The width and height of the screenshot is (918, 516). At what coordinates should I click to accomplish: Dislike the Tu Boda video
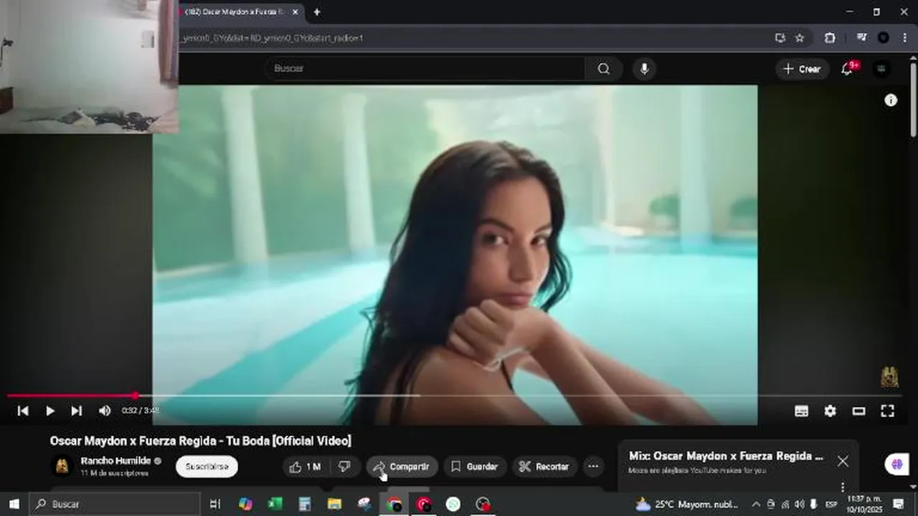pyautogui.click(x=344, y=467)
